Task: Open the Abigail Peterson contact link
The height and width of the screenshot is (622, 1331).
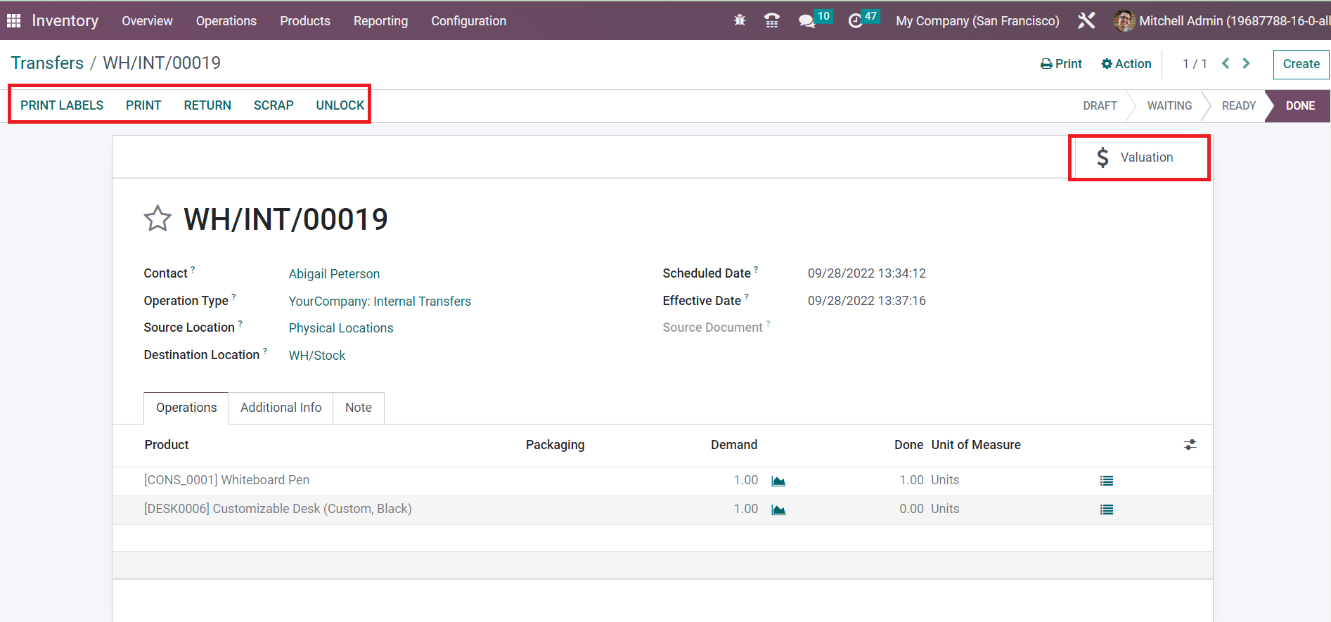Action: (x=334, y=274)
